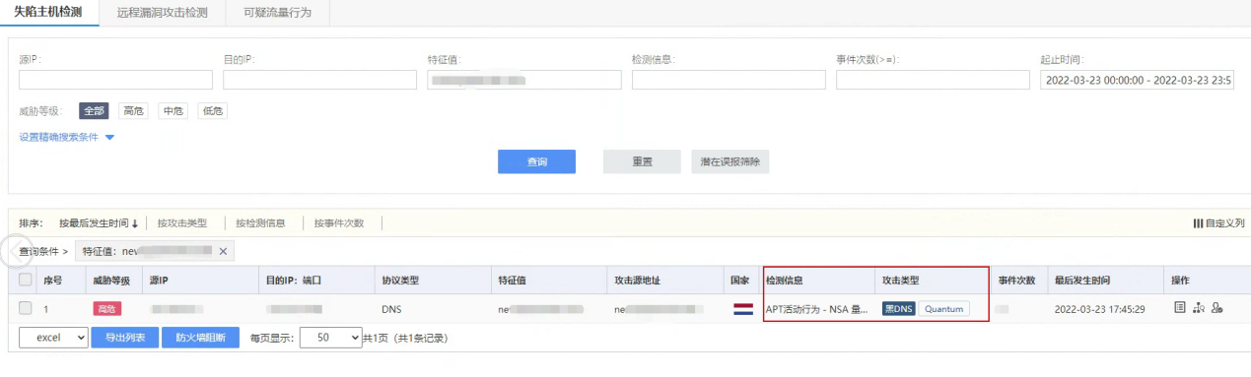Click the 查询 button
The width and height of the screenshot is (1251, 377).
[x=536, y=161]
